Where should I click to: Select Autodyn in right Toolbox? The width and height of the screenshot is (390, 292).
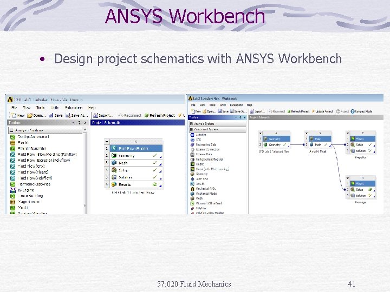click(198, 135)
